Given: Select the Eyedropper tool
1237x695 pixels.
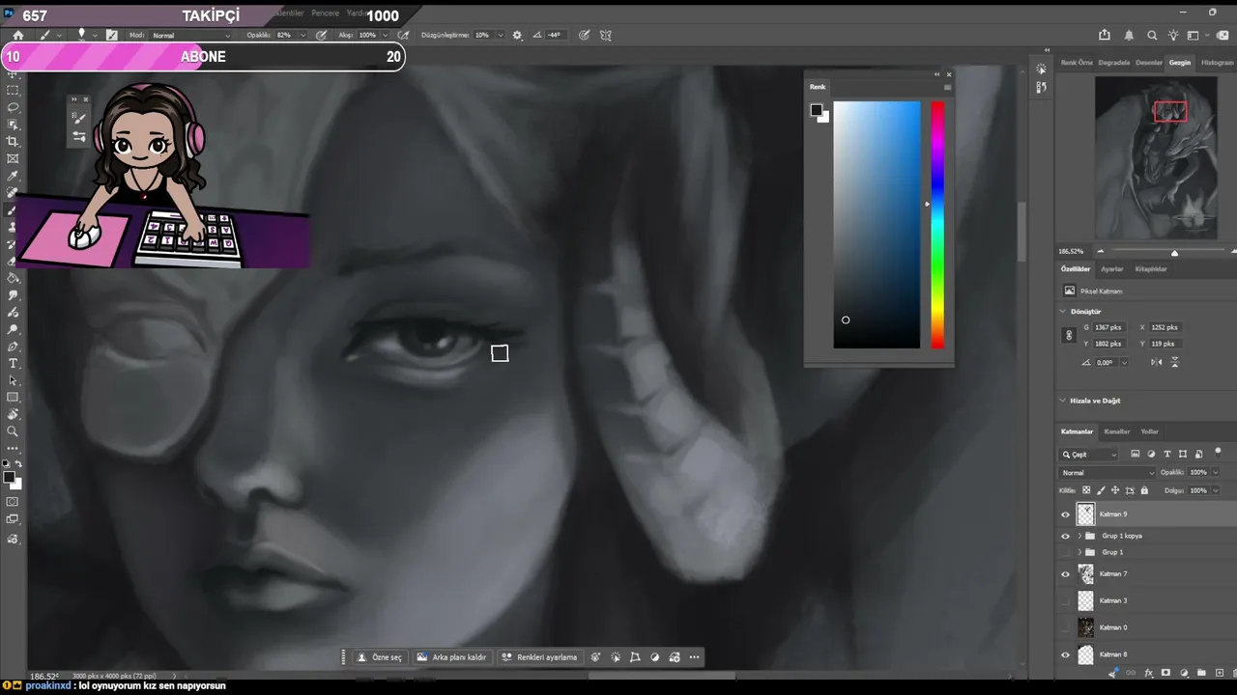Looking at the screenshot, I should point(13,177).
